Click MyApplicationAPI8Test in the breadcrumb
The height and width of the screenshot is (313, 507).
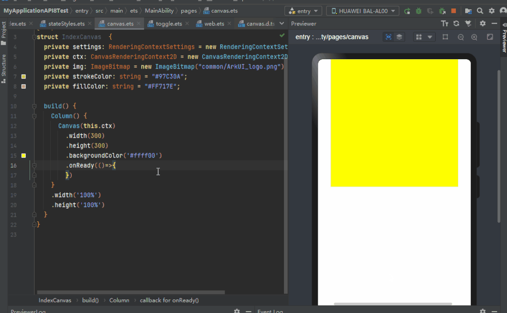pos(36,11)
